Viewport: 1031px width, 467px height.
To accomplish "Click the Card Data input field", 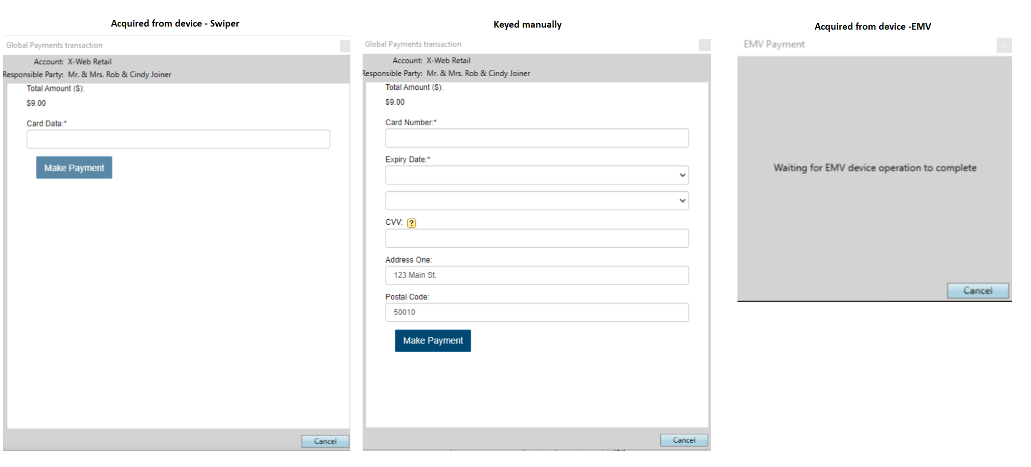I will (x=178, y=138).
